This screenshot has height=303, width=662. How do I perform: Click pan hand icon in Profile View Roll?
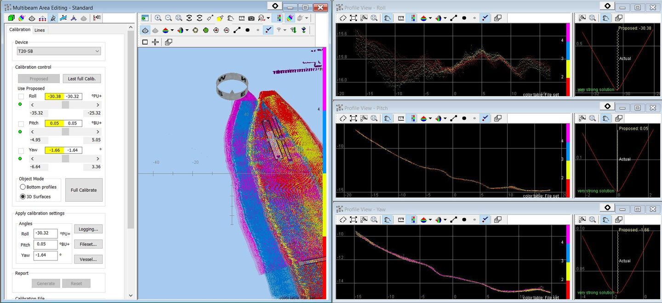tap(388, 18)
